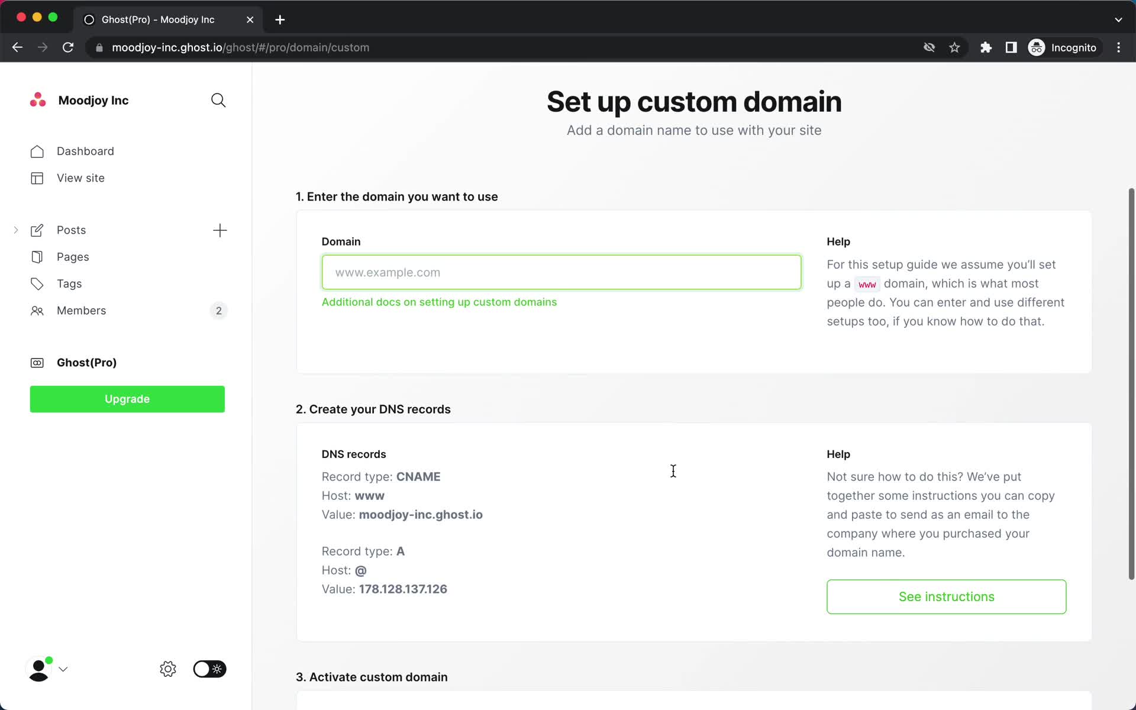Click the Search icon at top left

[218, 100]
